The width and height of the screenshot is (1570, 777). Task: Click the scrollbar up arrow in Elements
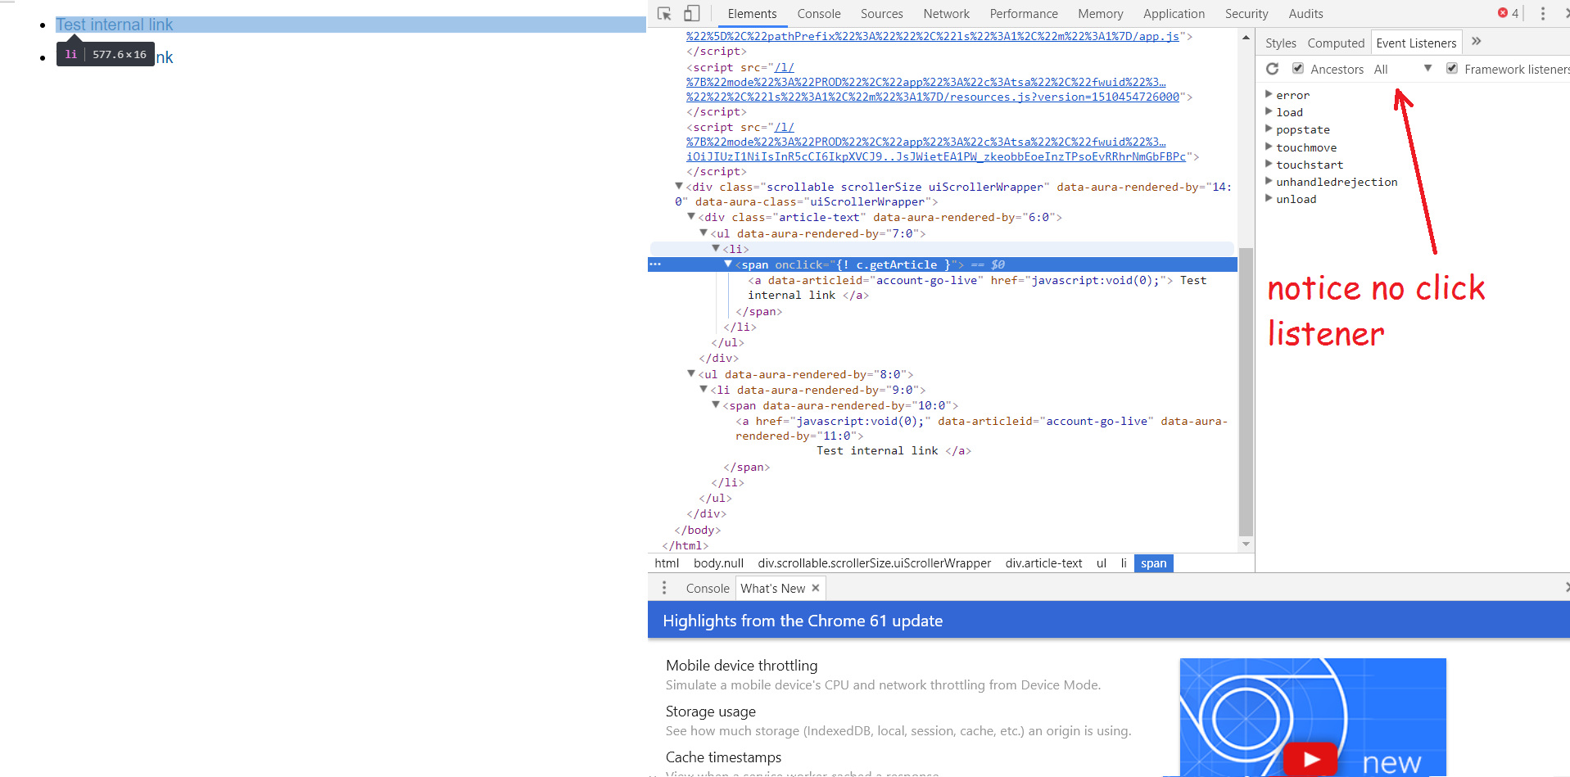[1246, 37]
